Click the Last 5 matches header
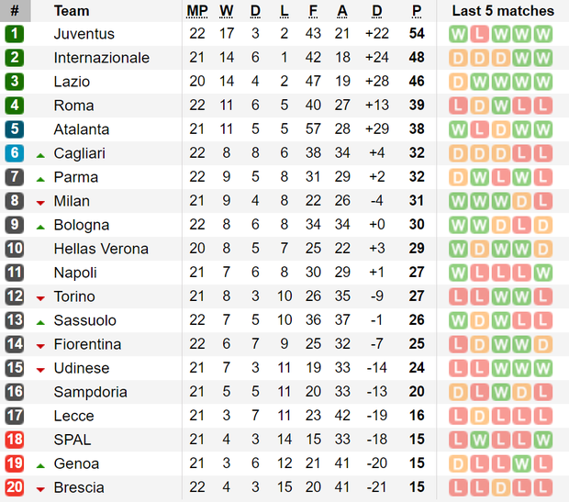Viewport: 569px width, 502px height. [x=503, y=11]
